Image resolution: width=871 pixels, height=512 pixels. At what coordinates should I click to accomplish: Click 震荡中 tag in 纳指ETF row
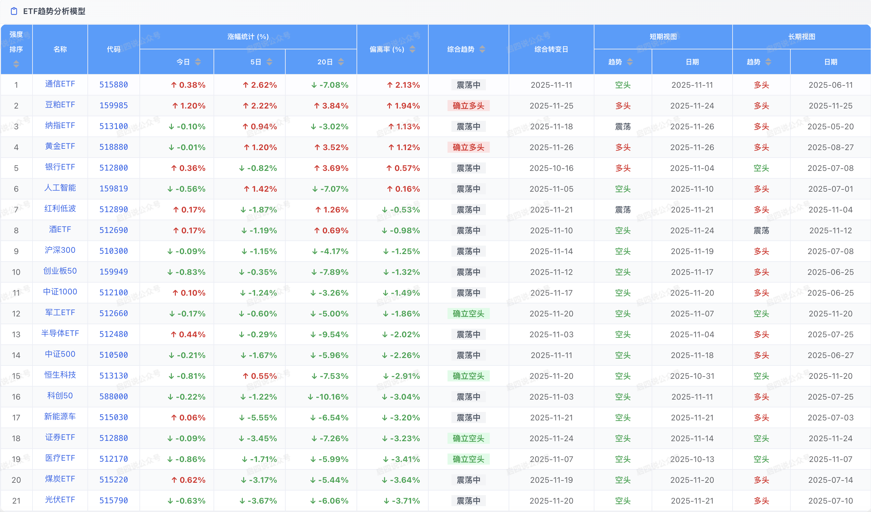pos(468,126)
